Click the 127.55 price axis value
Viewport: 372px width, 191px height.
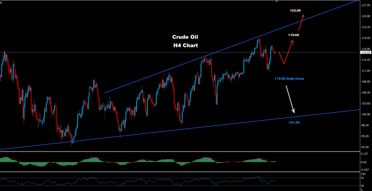pyautogui.click(x=365, y=5)
